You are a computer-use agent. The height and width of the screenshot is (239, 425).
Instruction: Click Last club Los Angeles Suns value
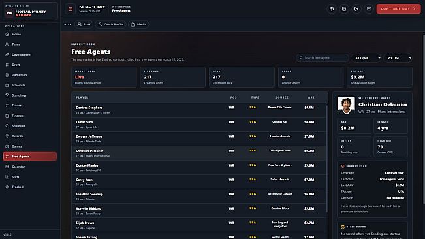pyautogui.click(x=392, y=179)
